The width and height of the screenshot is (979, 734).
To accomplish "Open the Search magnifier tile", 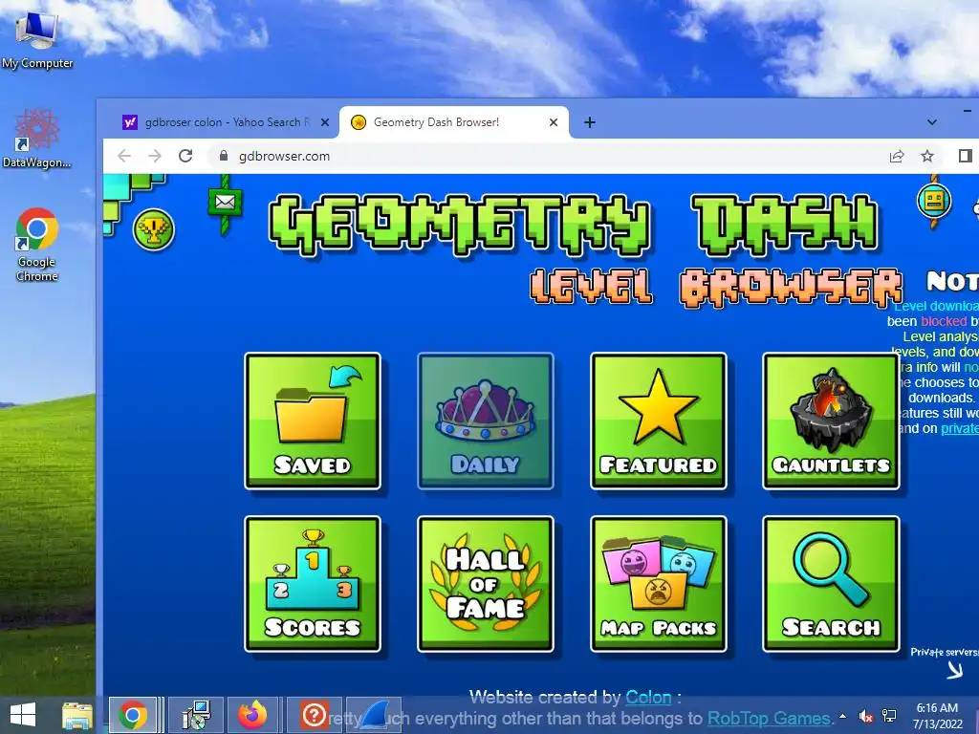I will (831, 584).
